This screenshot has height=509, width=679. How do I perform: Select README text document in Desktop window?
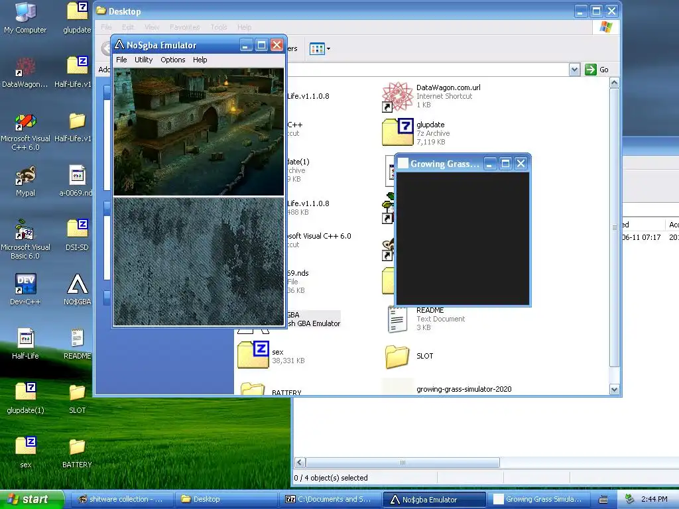(x=397, y=319)
